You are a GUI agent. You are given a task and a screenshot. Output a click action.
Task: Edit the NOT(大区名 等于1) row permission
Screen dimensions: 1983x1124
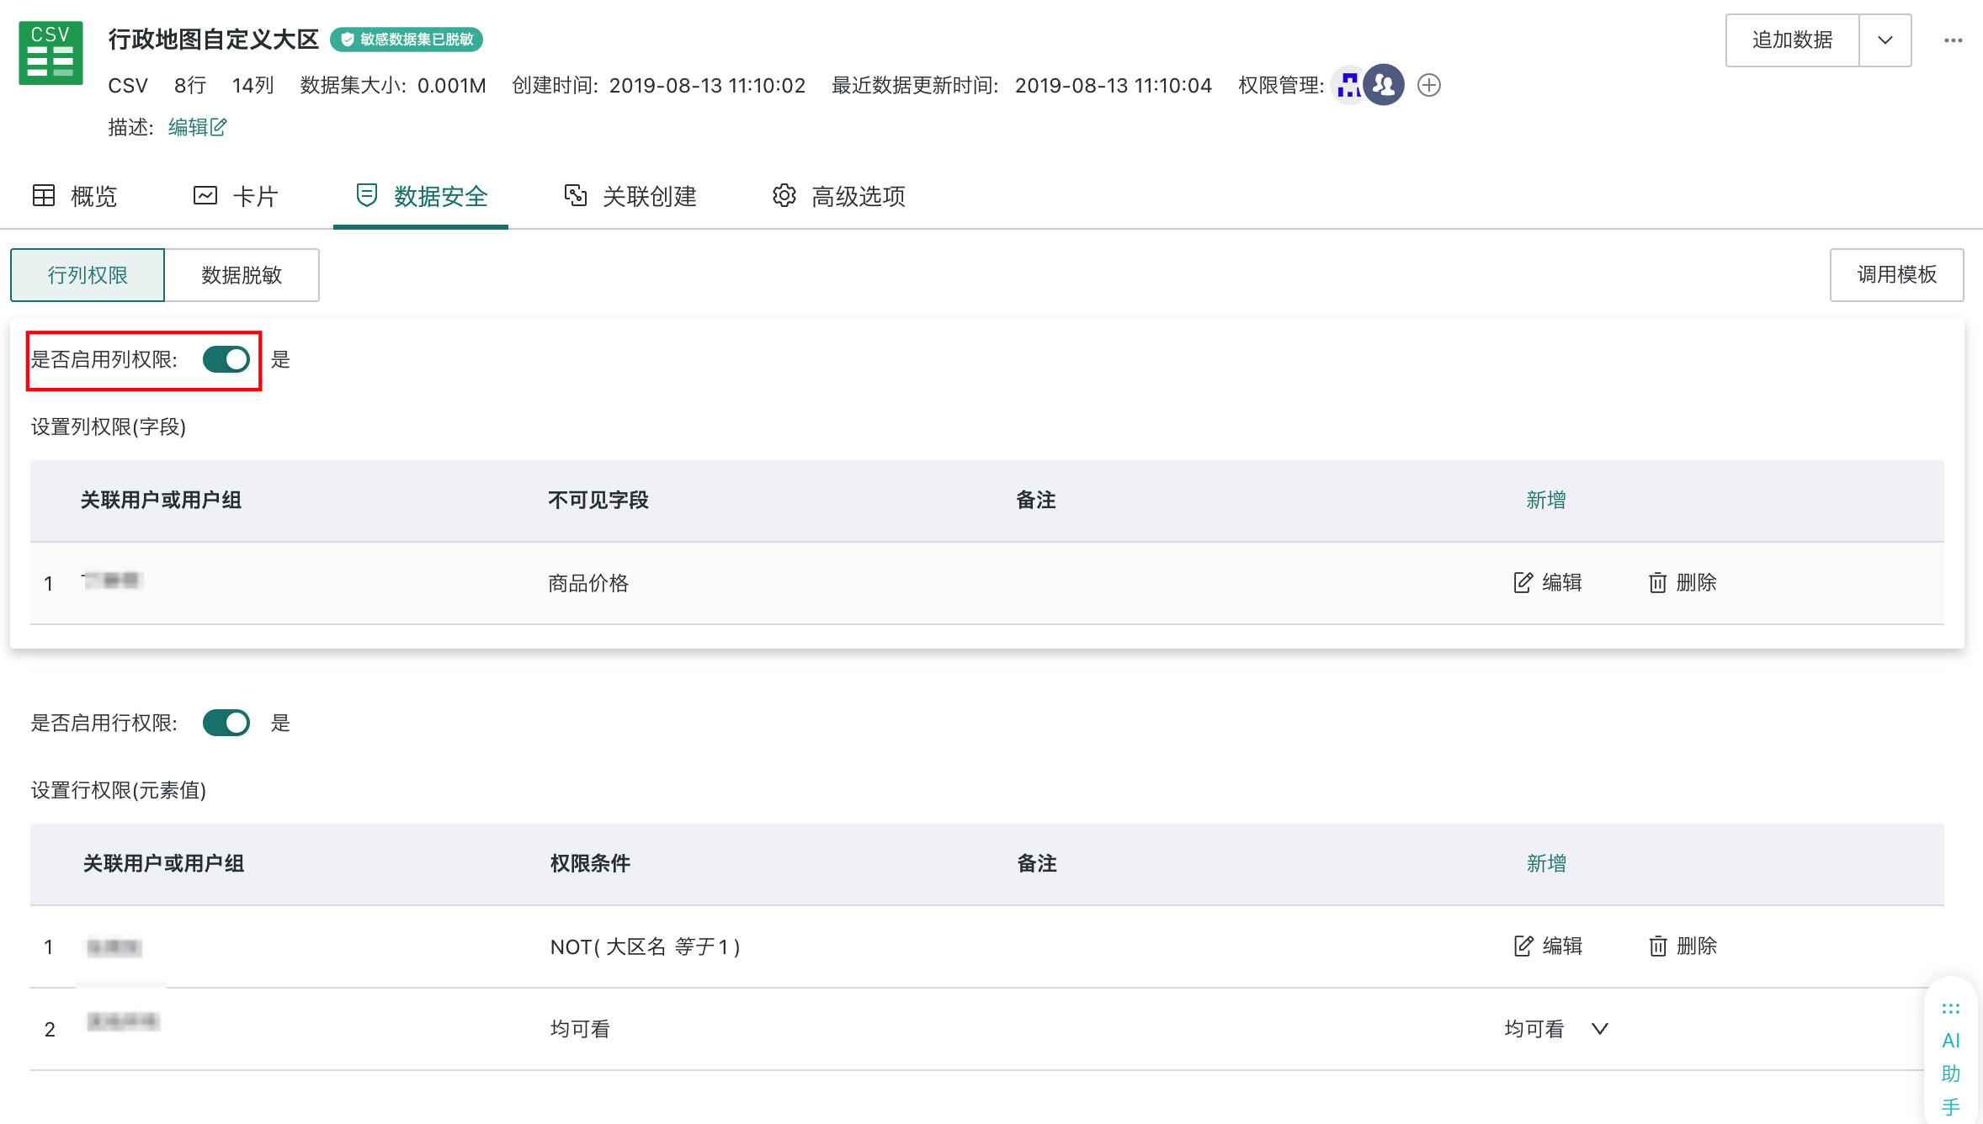point(1548,946)
